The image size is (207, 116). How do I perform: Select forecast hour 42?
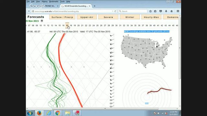point(162,25)
